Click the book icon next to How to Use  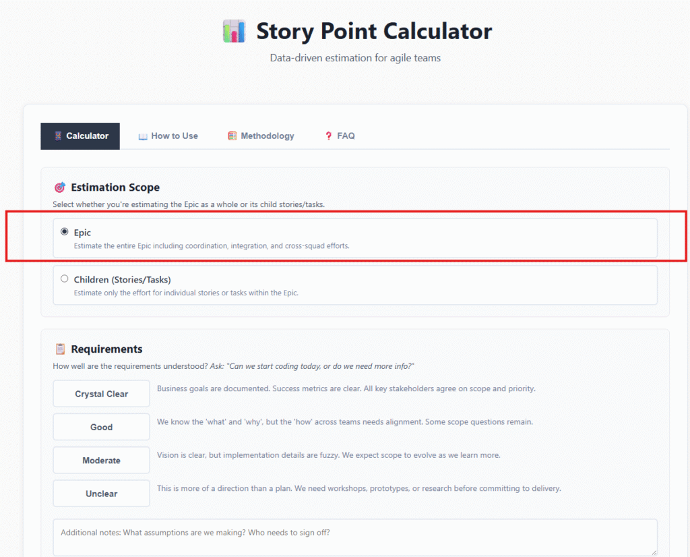(x=143, y=136)
